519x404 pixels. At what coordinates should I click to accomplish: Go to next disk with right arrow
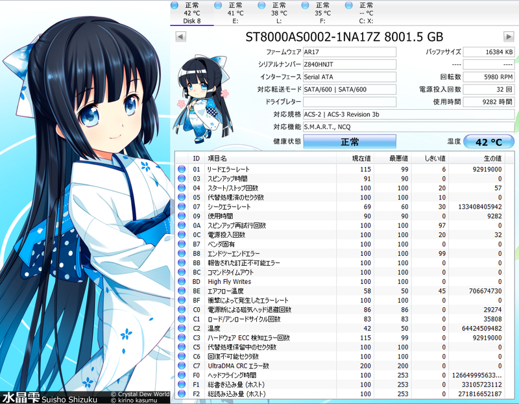pyautogui.click(x=509, y=36)
